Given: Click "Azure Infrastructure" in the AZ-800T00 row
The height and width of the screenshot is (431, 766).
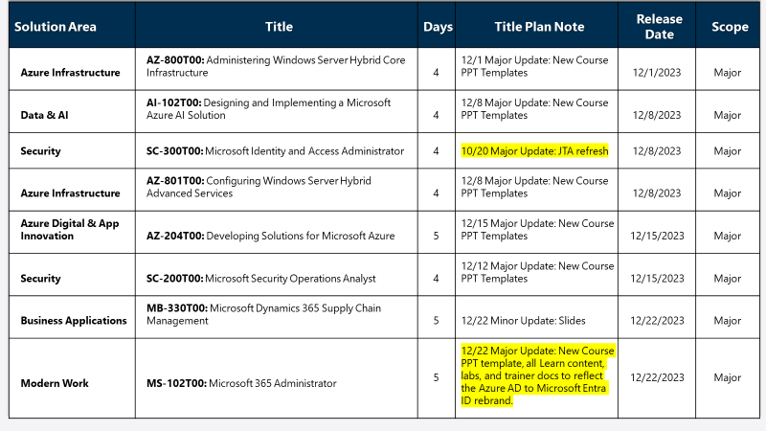Looking at the screenshot, I should point(70,73).
